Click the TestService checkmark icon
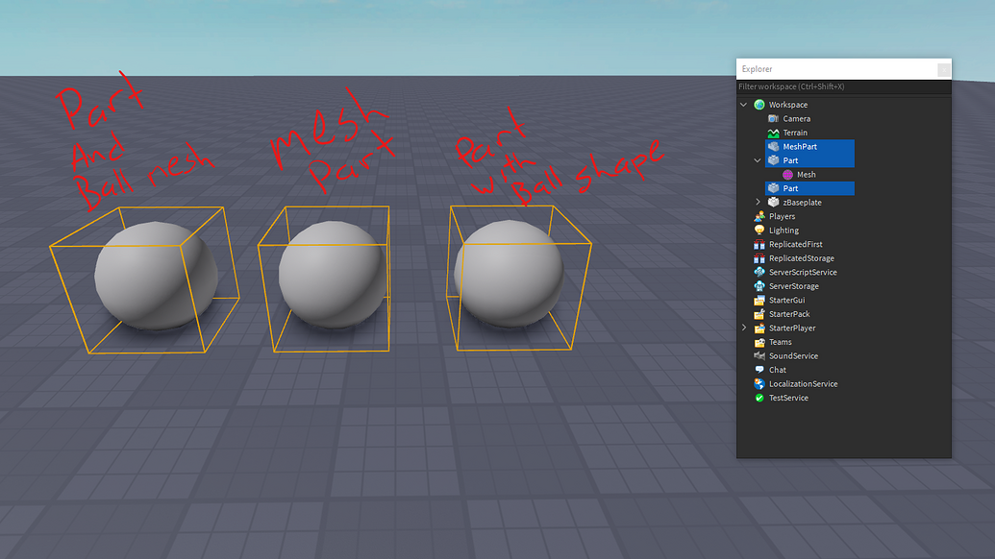The image size is (995, 559). pyautogui.click(x=759, y=398)
